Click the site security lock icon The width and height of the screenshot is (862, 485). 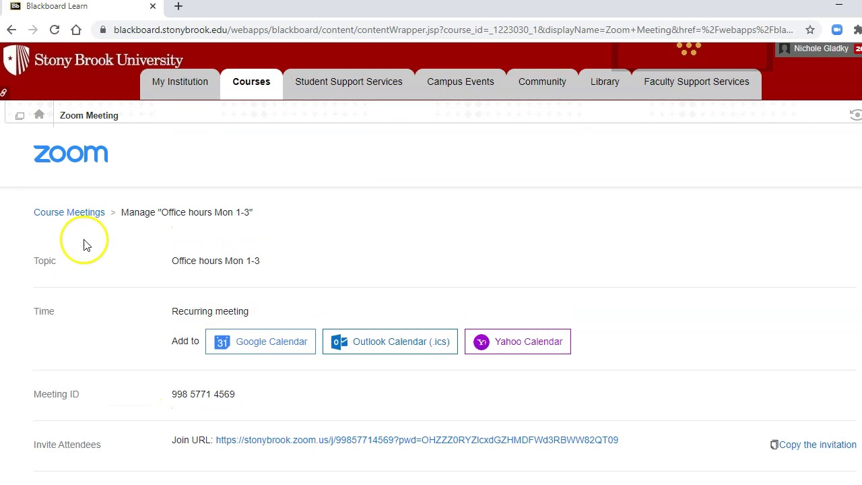coord(102,30)
